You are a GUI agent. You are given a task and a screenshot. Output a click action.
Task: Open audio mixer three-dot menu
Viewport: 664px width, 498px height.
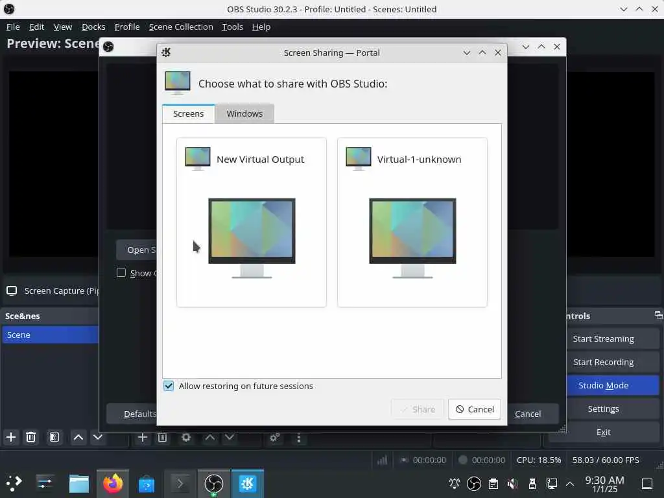click(299, 438)
